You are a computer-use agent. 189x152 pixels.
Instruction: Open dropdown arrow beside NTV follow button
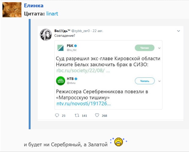click(x=159, y=81)
